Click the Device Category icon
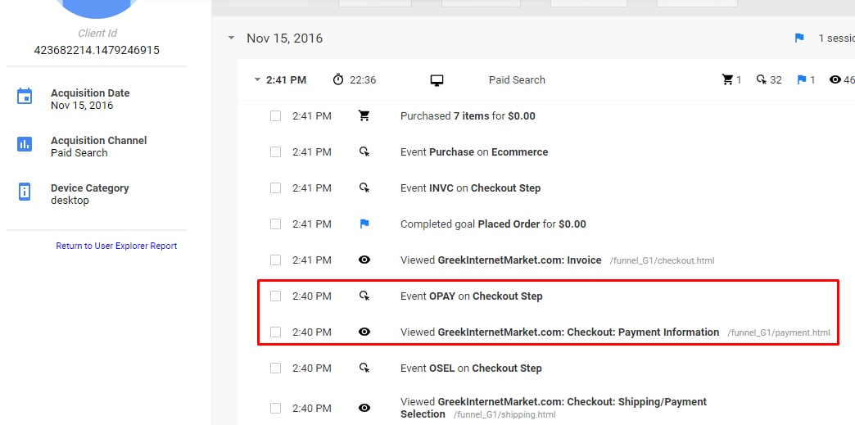Viewport: 855px width, 425px height. [25, 192]
